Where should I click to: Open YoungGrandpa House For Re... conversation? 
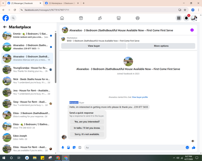27,70
